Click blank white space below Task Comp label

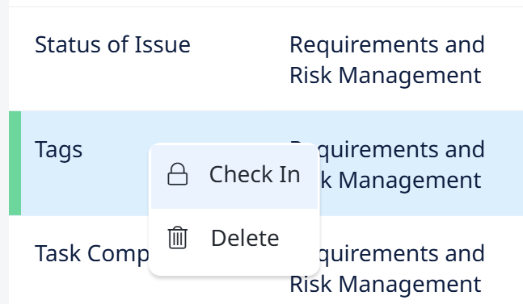click(x=83, y=286)
